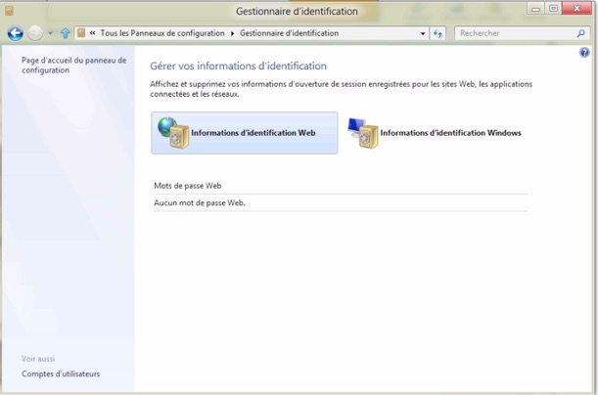Open the address bar history dropdown
The image size is (598, 395).
tap(423, 33)
